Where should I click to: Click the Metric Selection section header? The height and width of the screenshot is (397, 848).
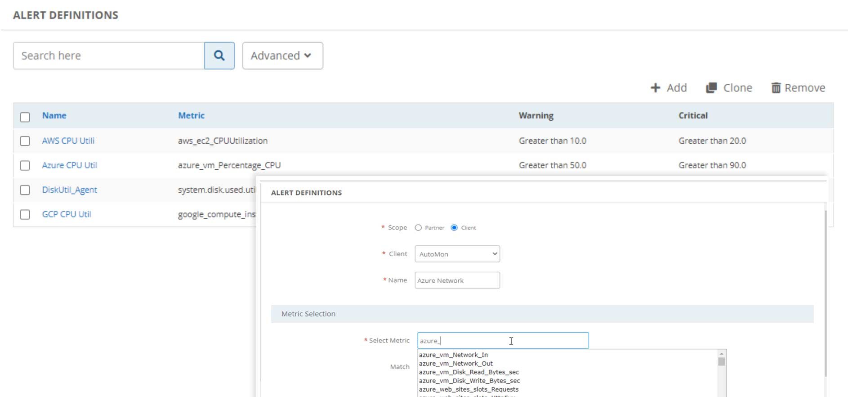542,314
